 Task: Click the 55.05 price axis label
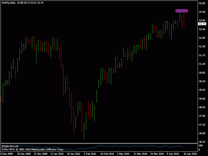coord(202,3)
